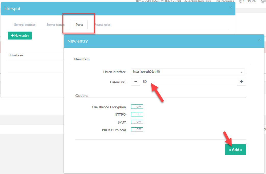Screen dimensions: 266x174
Task: Click the Requests eye icon in top bar
Action: (218, 1)
